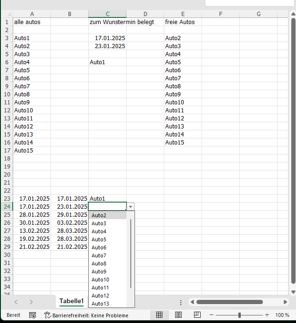Click the dropdown list scrollbar thumb
The width and height of the screenshot is (296, 323).
point(131,254)
